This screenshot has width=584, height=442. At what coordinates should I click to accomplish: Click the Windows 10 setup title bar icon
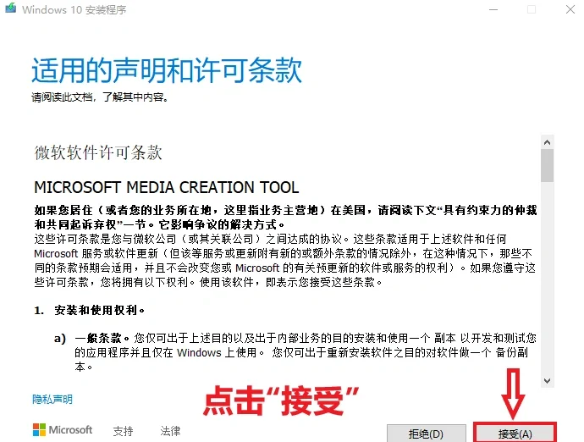coord(10,10)
